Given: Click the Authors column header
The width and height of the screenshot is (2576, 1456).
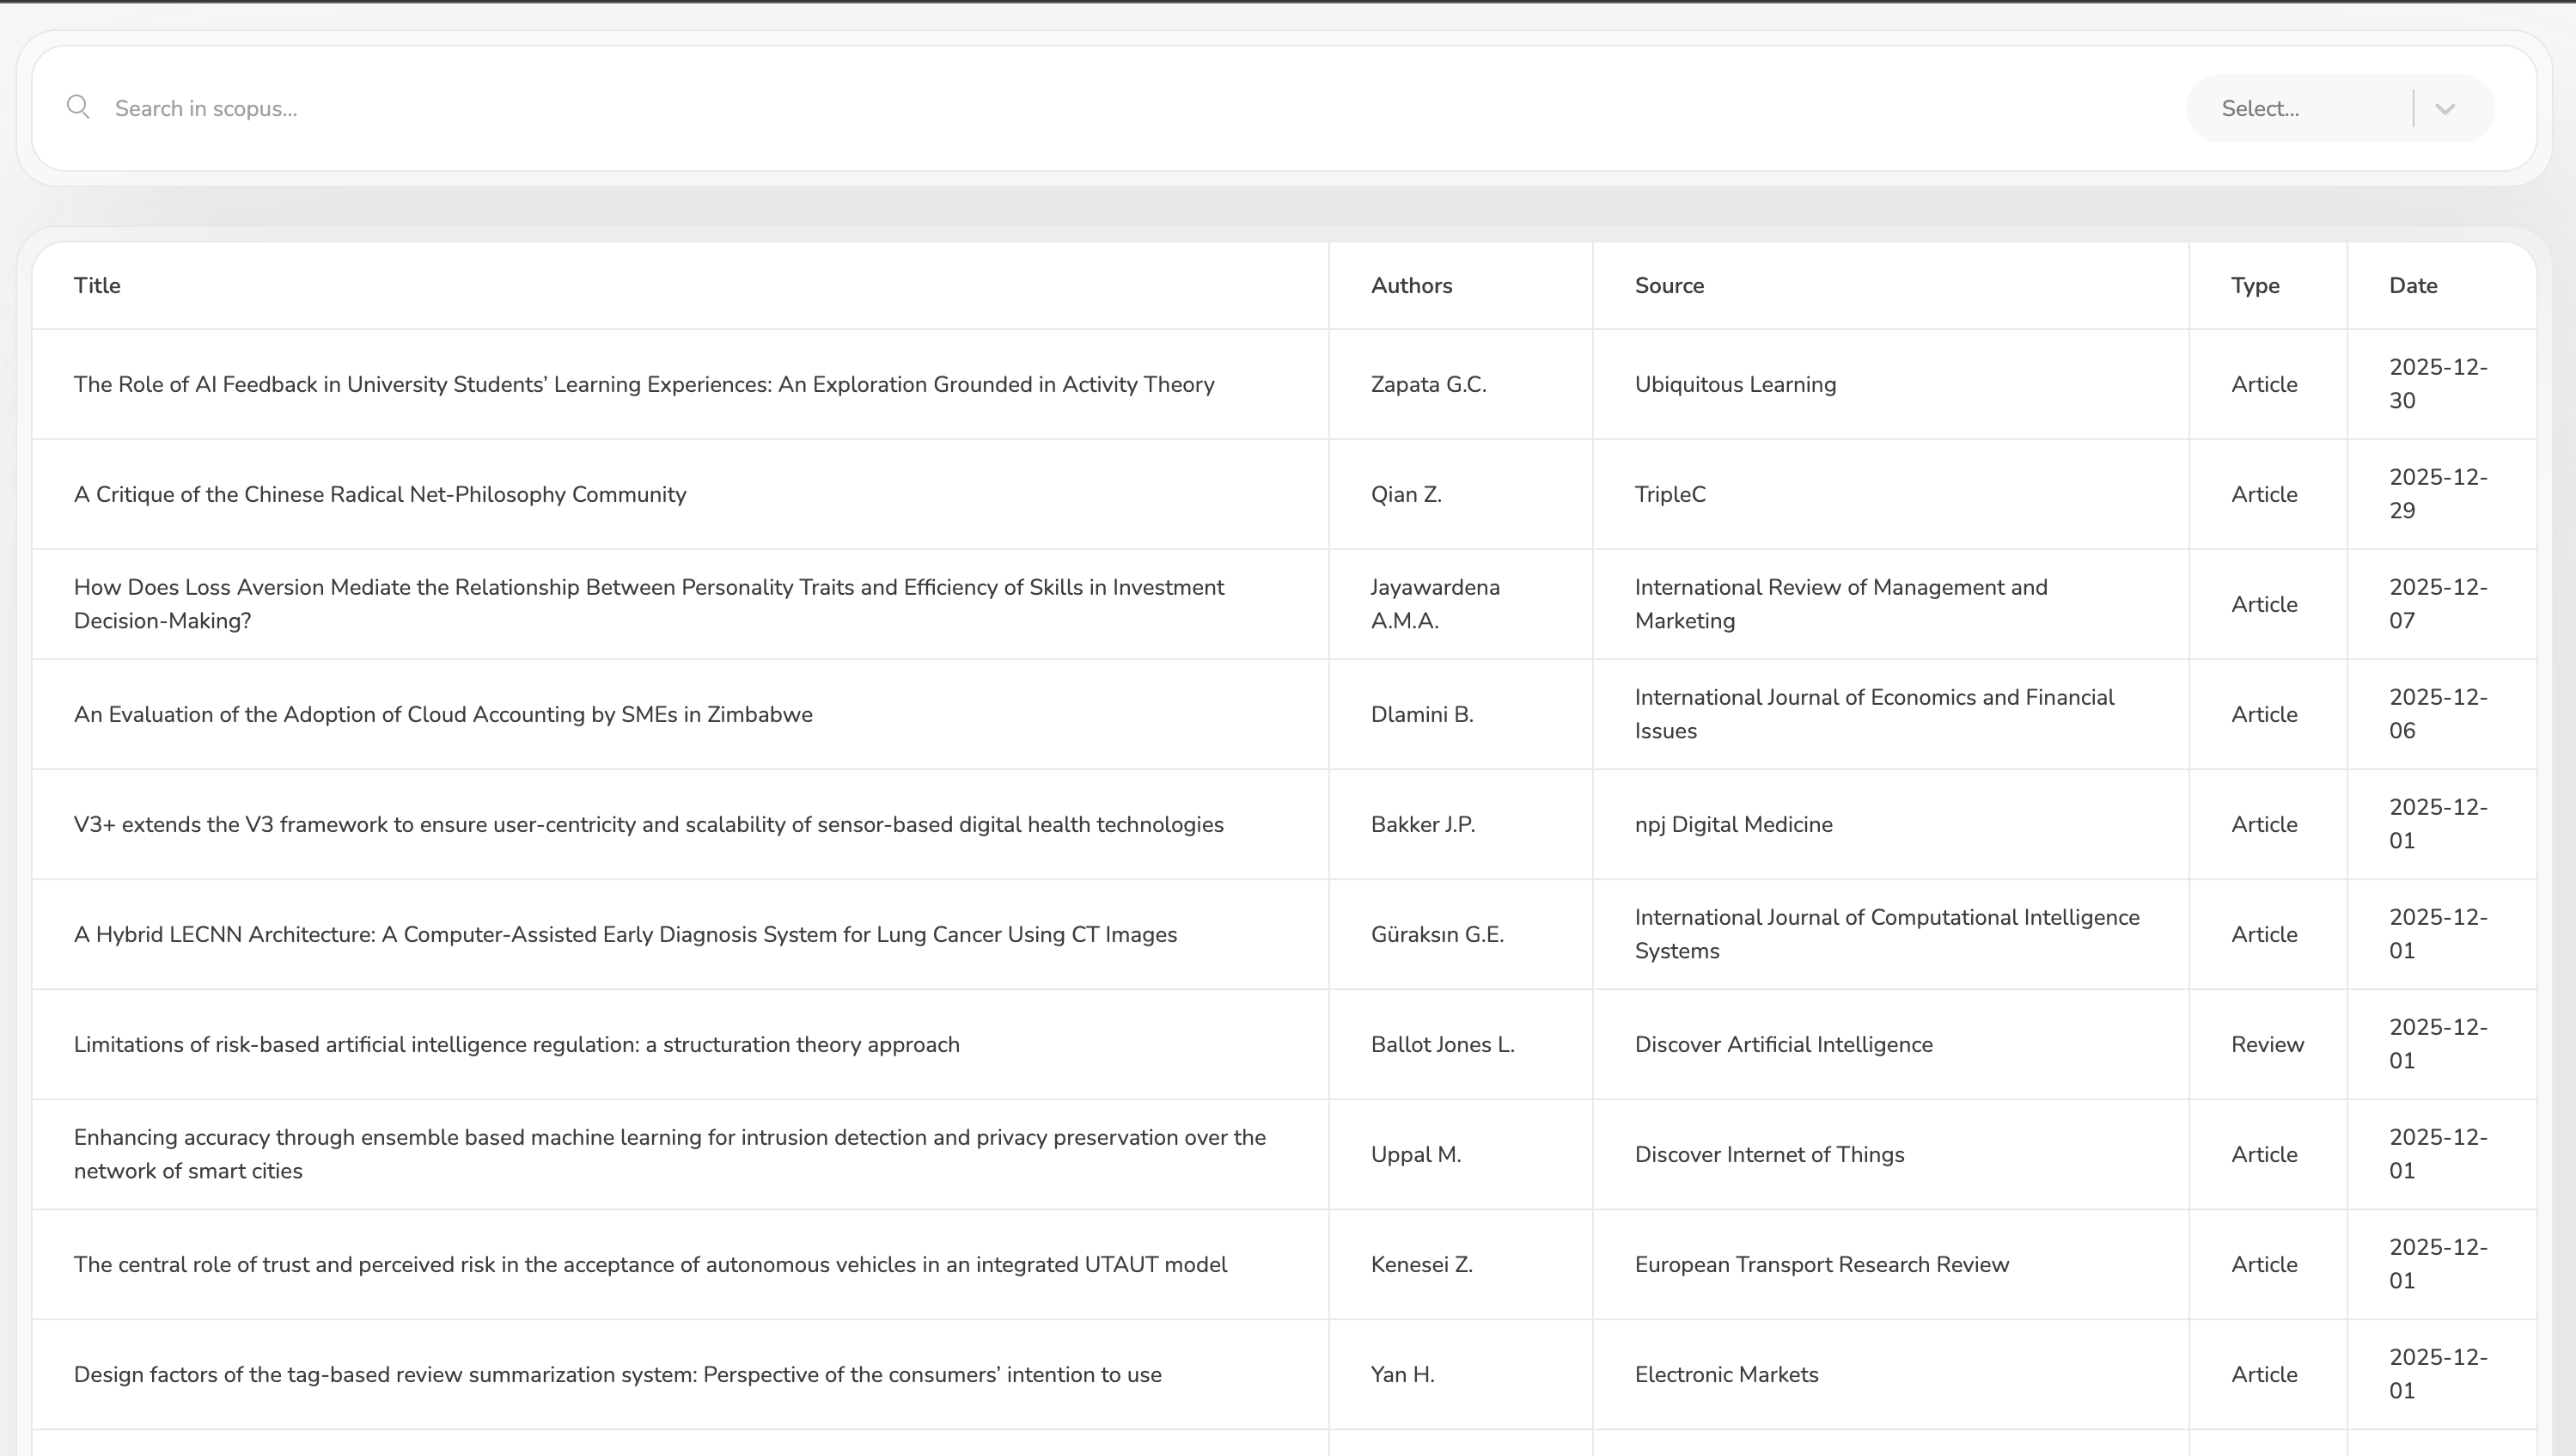Looking at the screenshot, I should pyautogui.click(x=1411, y=285).
